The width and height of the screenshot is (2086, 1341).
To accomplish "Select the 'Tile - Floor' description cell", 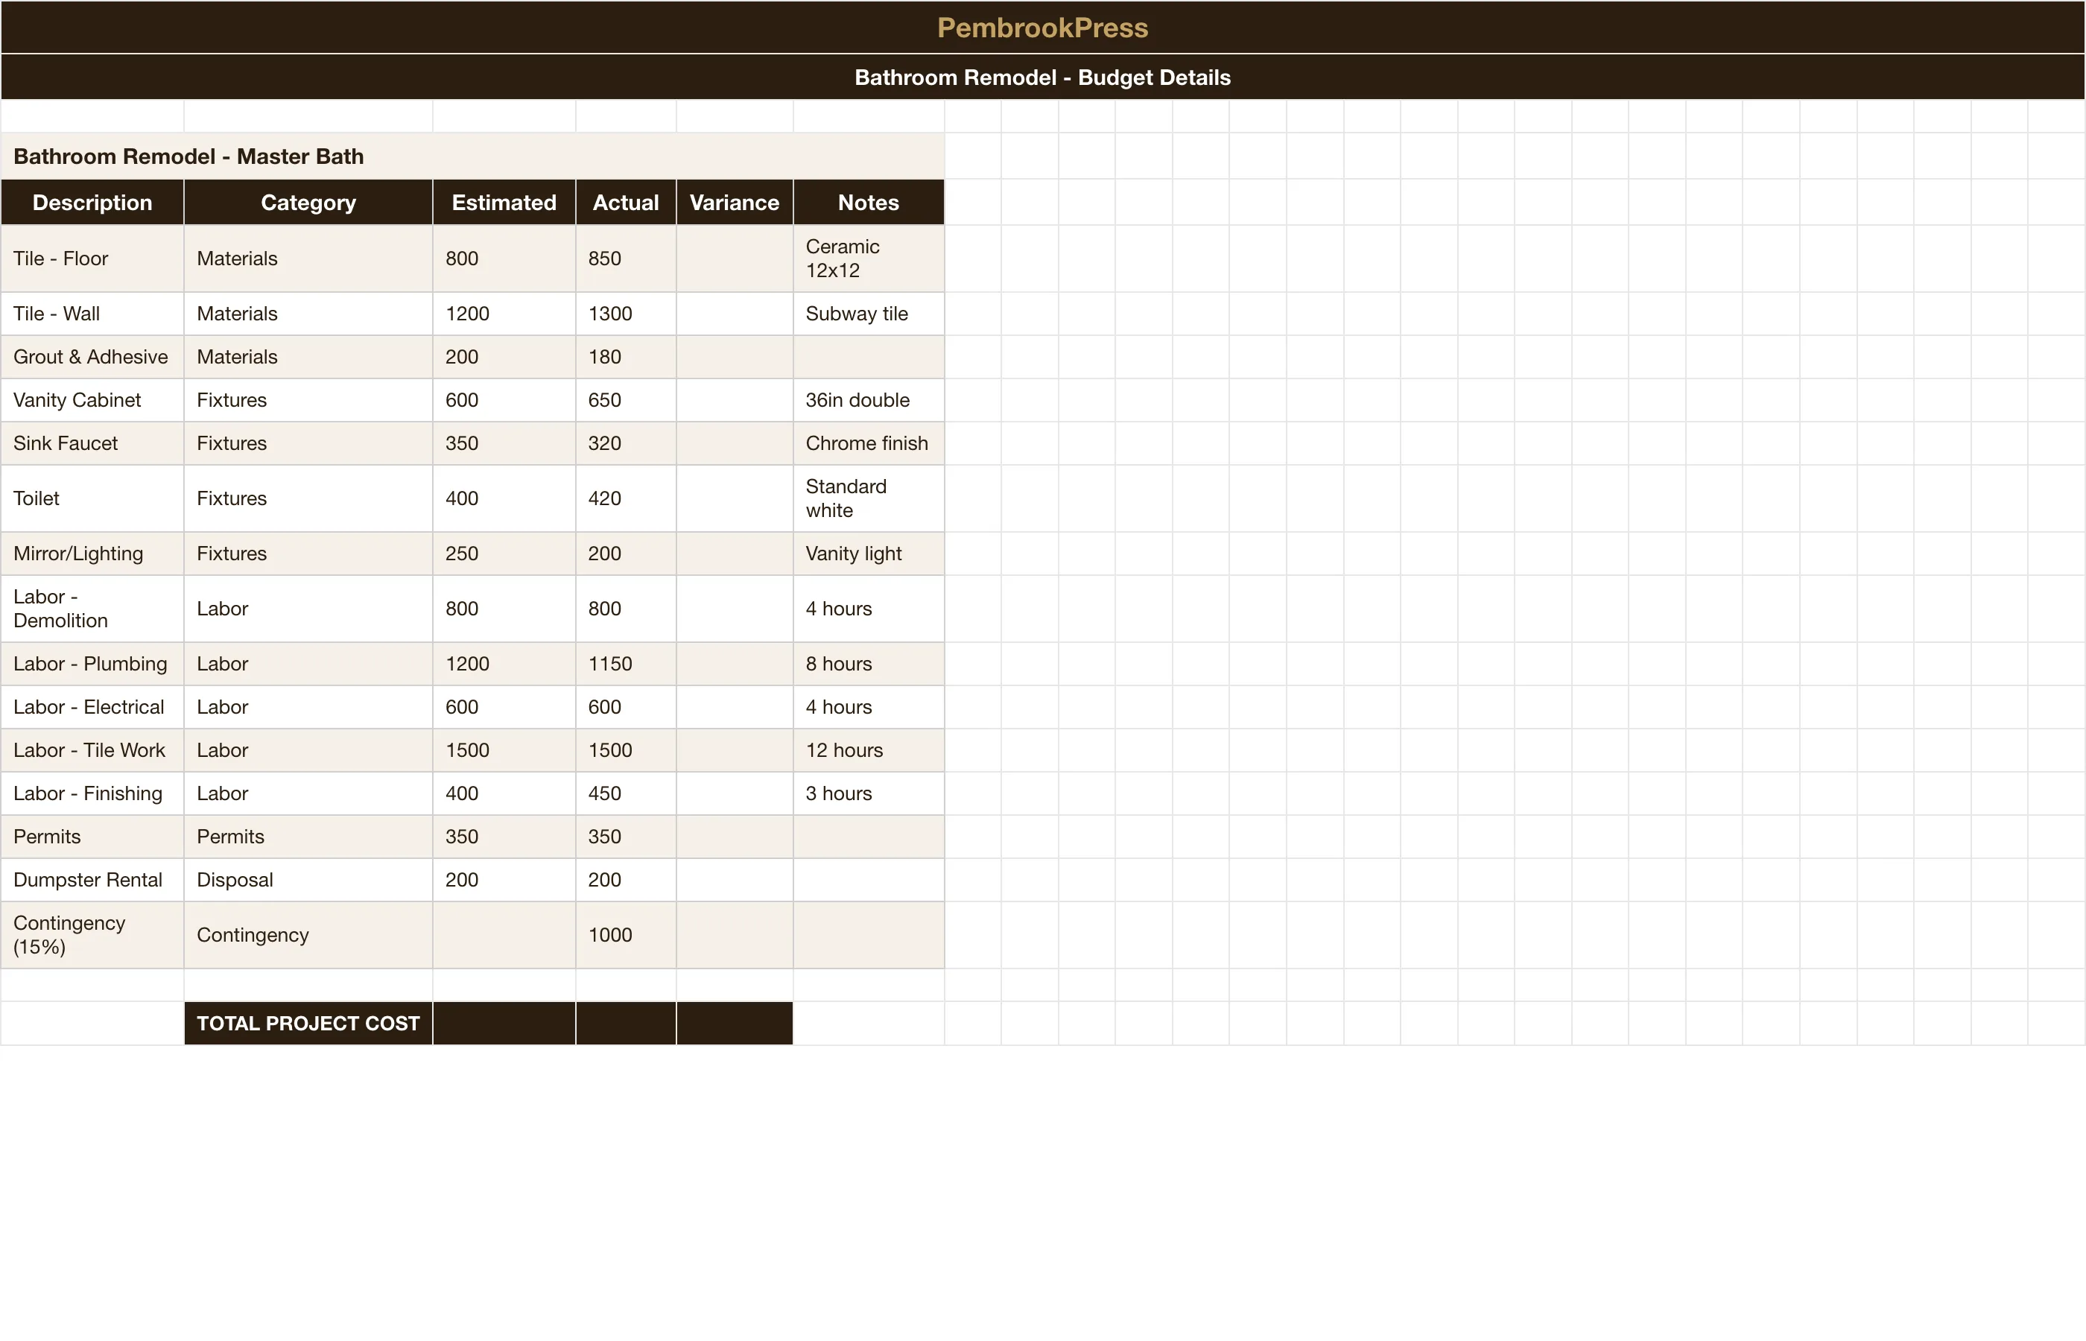I will click(x=92, y=259).
